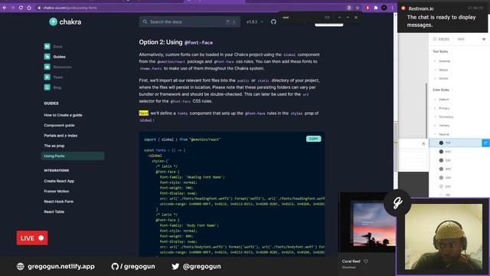Edit style with blue button on 700 row
The height and width of the screenshot is (276, 490).
click(485, 143)
